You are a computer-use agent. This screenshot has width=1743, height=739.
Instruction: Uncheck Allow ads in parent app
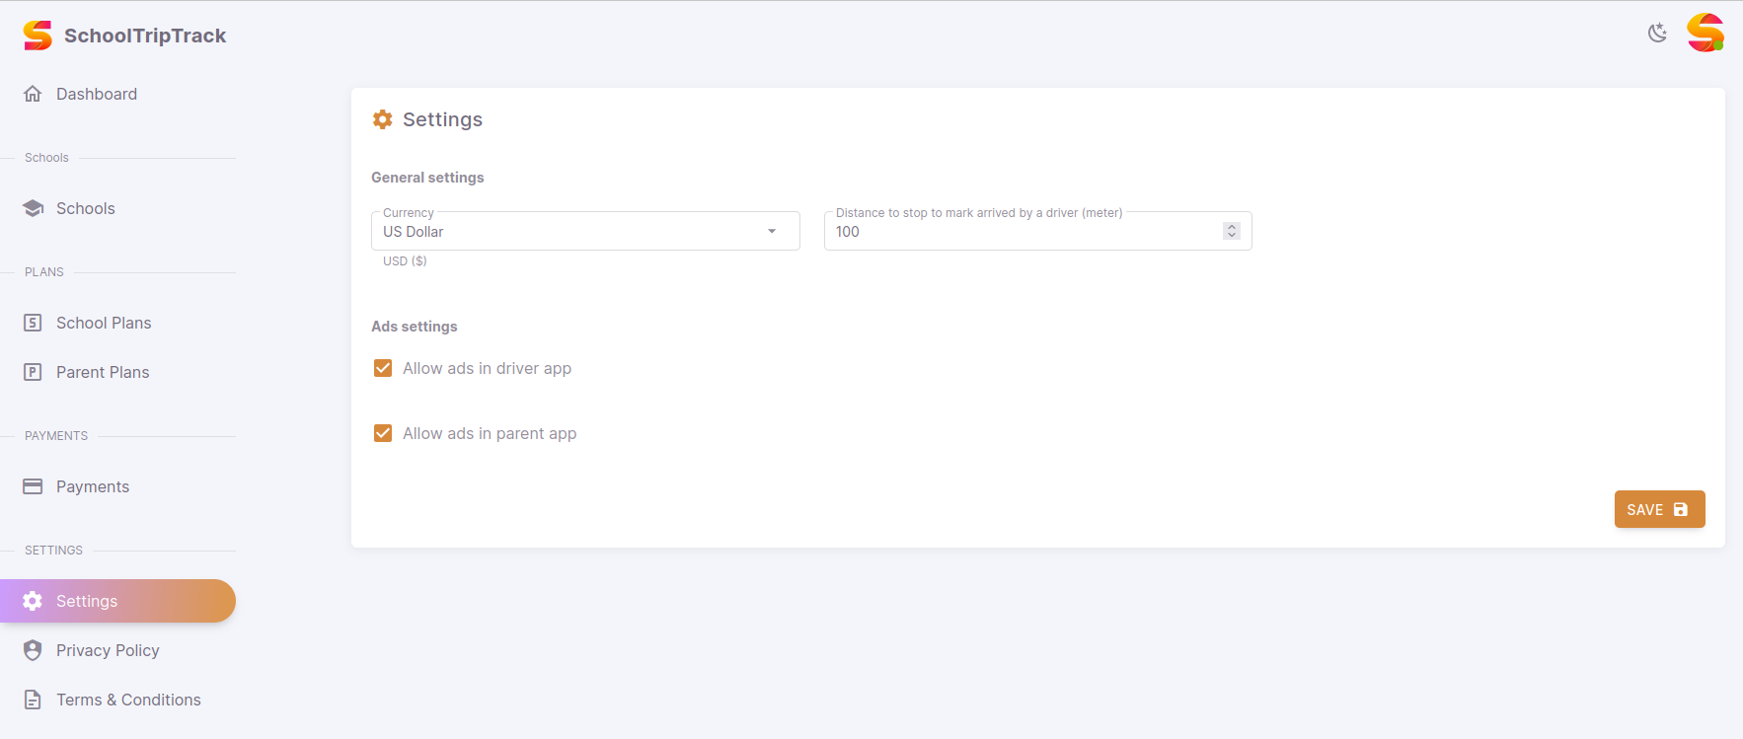pyautogui.click(x=383, y=433)
